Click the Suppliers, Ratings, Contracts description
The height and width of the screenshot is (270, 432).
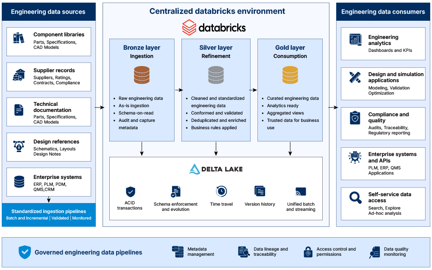point(57,80)
